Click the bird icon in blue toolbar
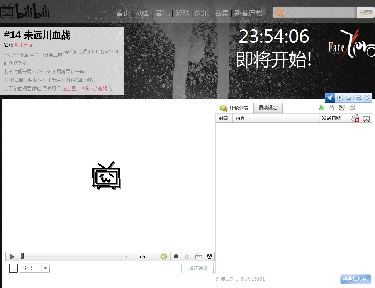The width and height of the screenshot is (375, 288). pyautogui.click(x=330, y=98)
